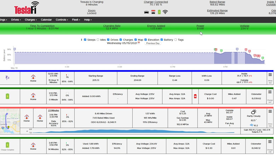Enable the Tags checkbox
276x155 pixels.
176,40
